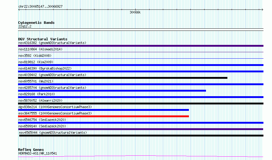
Task: Click nsv4285704 gnomAD variant label
Action: pyautogui.click(x=52, y=88)
